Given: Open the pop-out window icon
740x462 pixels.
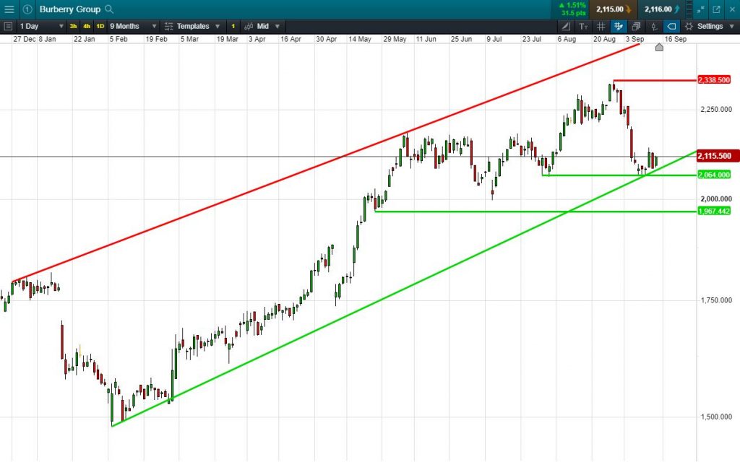Looking at the screenshot, I should tap(716, 9).
